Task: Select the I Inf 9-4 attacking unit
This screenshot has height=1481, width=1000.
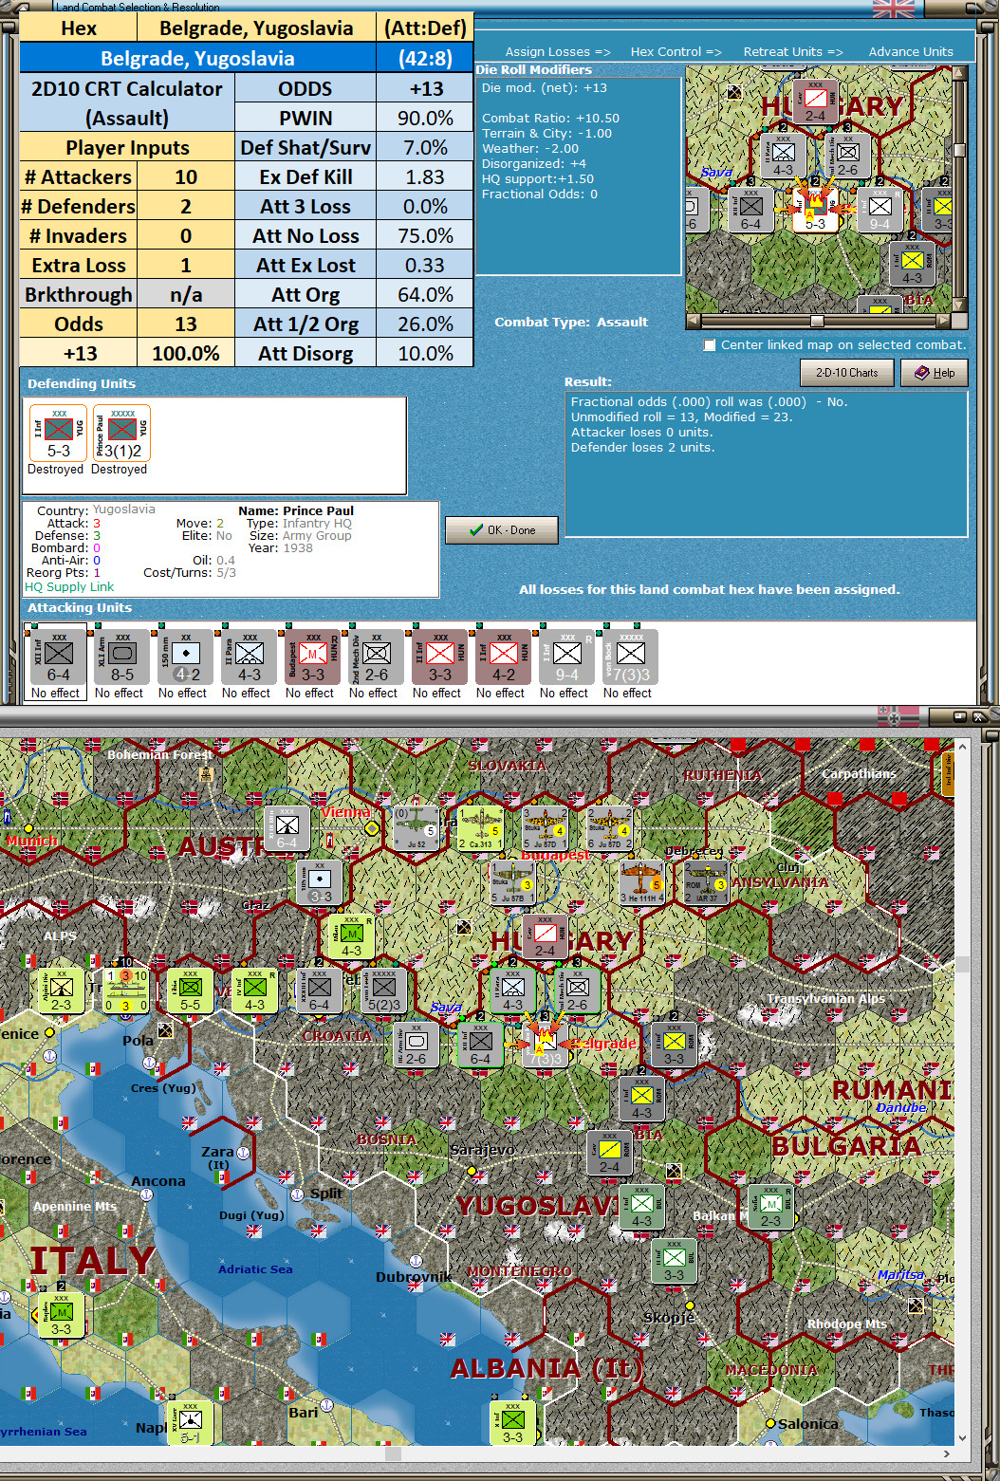Action: tap(566, 657)
